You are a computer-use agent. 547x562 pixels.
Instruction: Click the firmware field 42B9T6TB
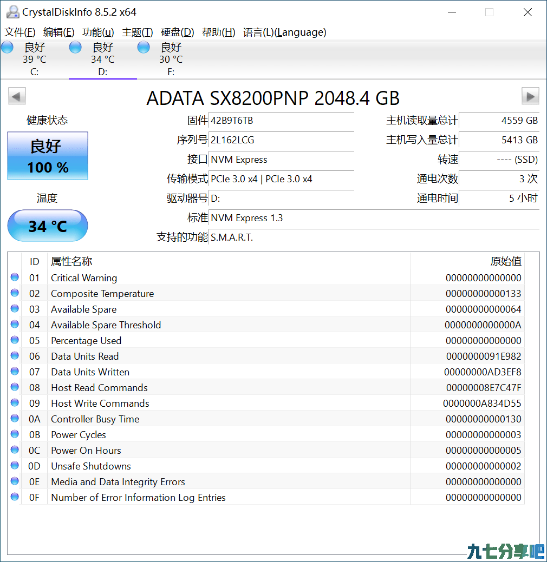coord(281,121)
